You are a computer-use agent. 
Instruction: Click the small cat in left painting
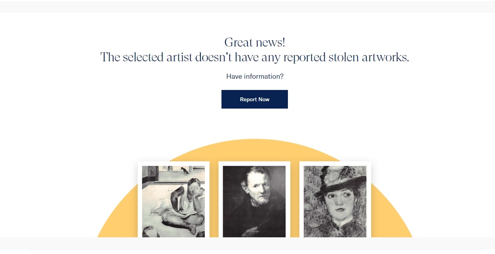186,170
